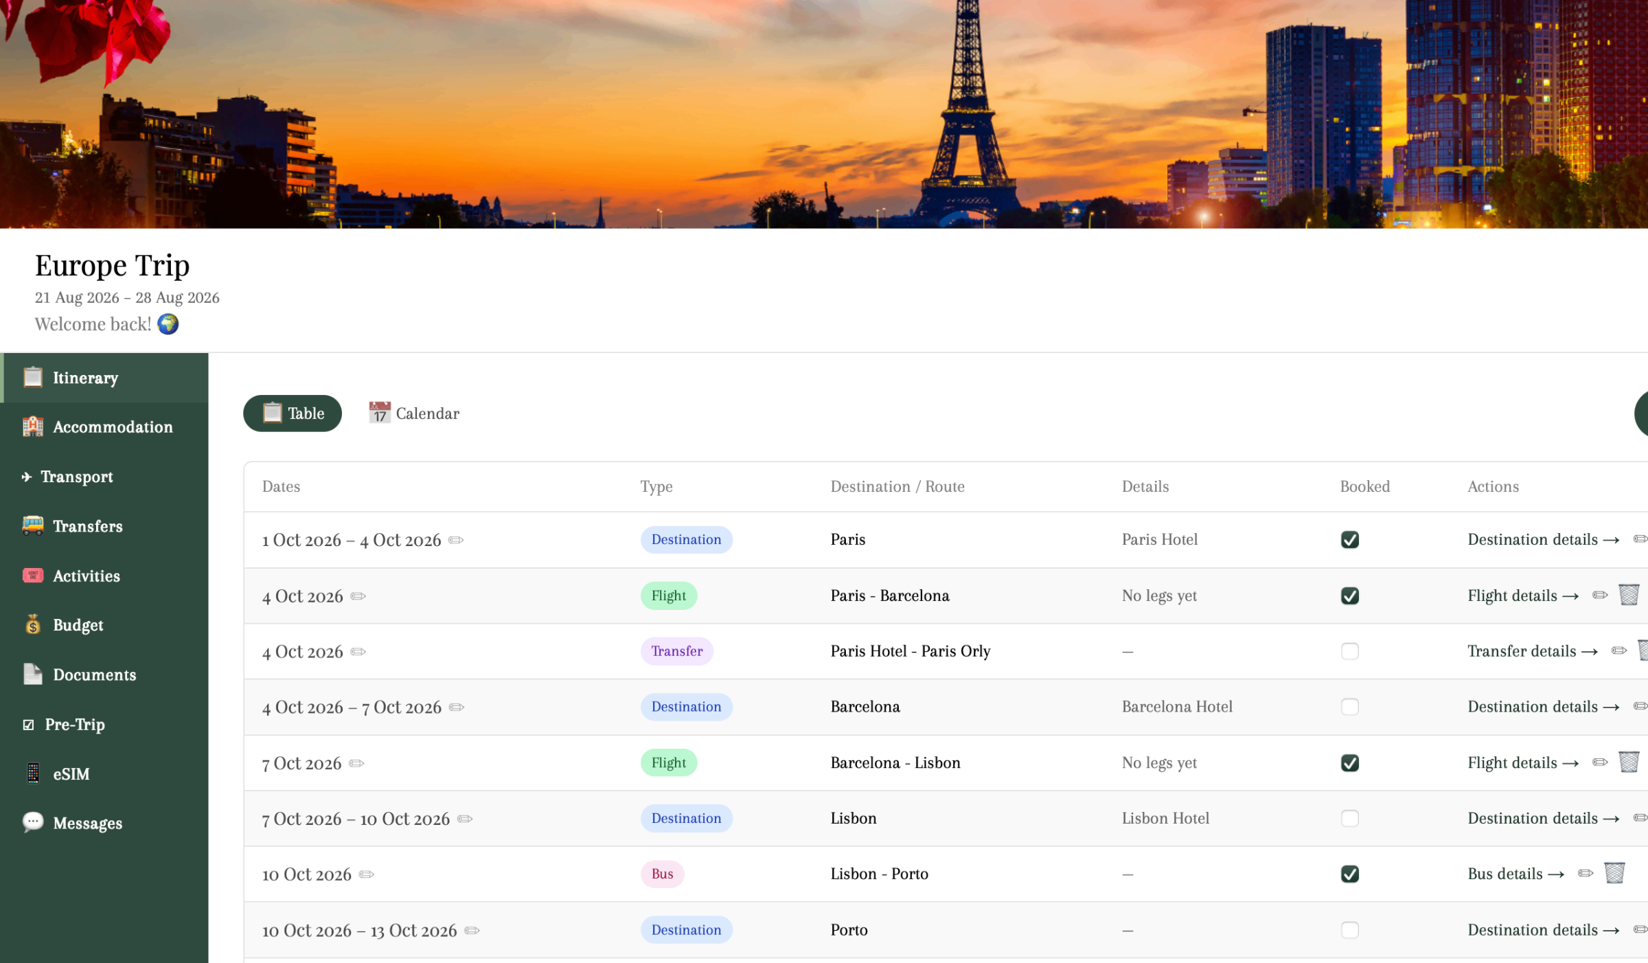1648x963 pixels.
Task: Select Itinerary in the sidebar
Action: (104, 378)
